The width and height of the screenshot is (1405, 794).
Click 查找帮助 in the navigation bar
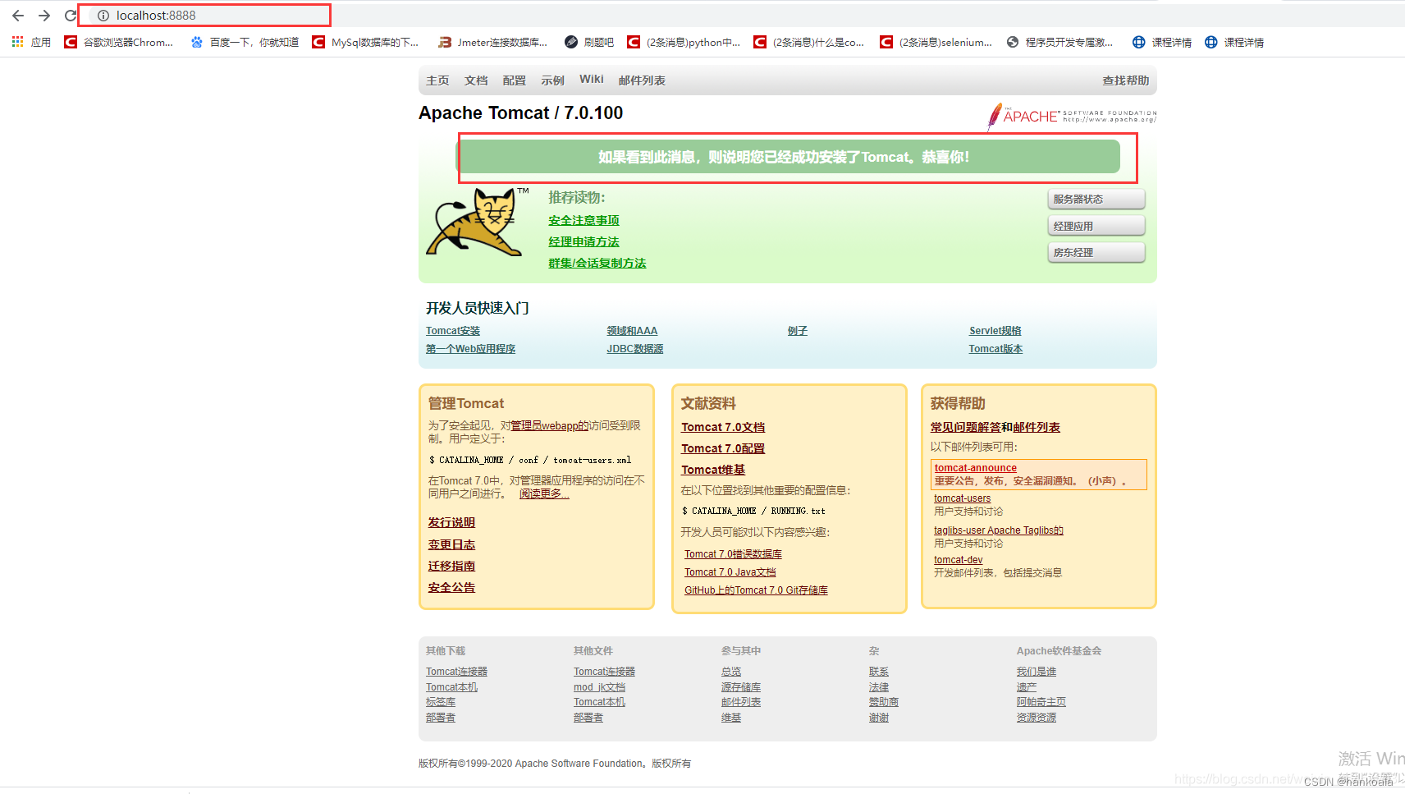coord(1126,80)
